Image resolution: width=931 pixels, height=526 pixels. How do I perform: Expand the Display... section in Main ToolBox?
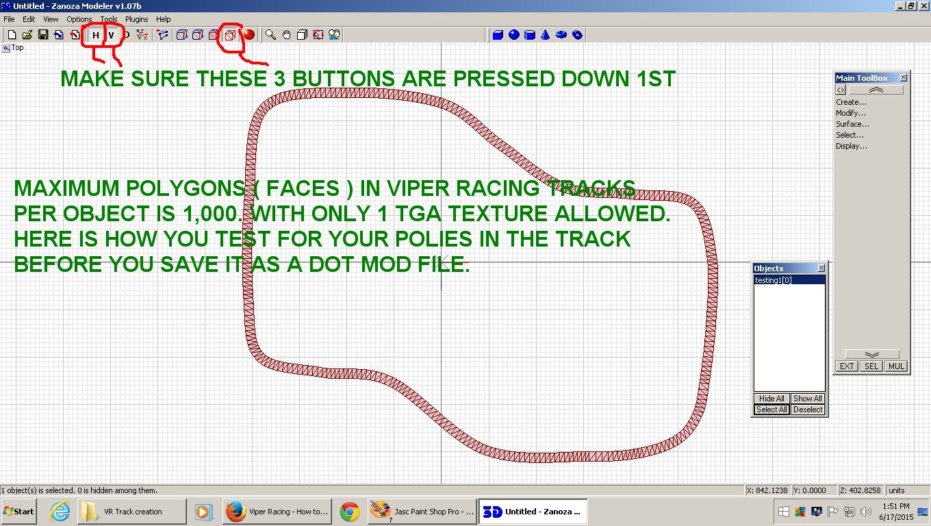852,146
